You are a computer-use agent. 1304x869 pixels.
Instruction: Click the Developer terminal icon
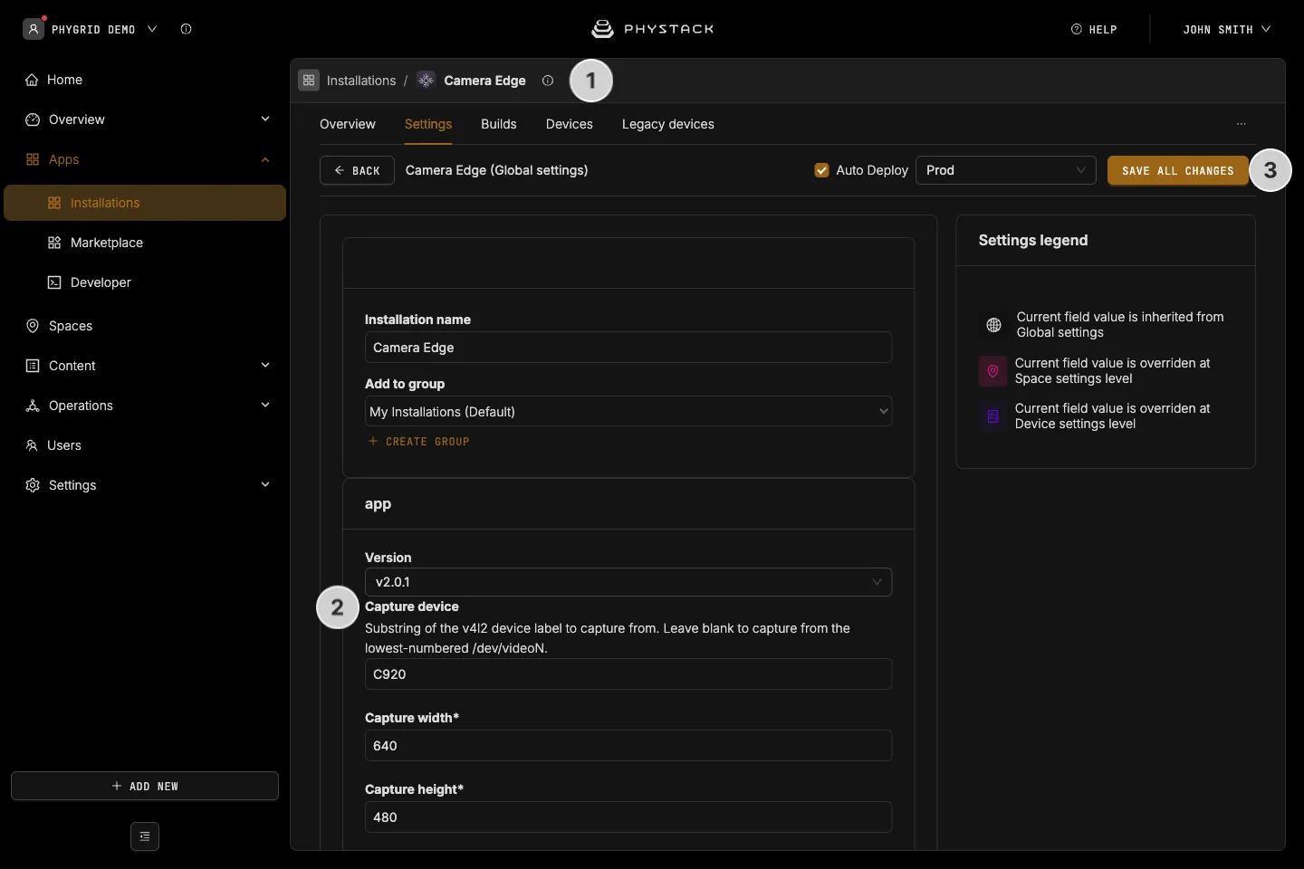[x=54, y=282]
